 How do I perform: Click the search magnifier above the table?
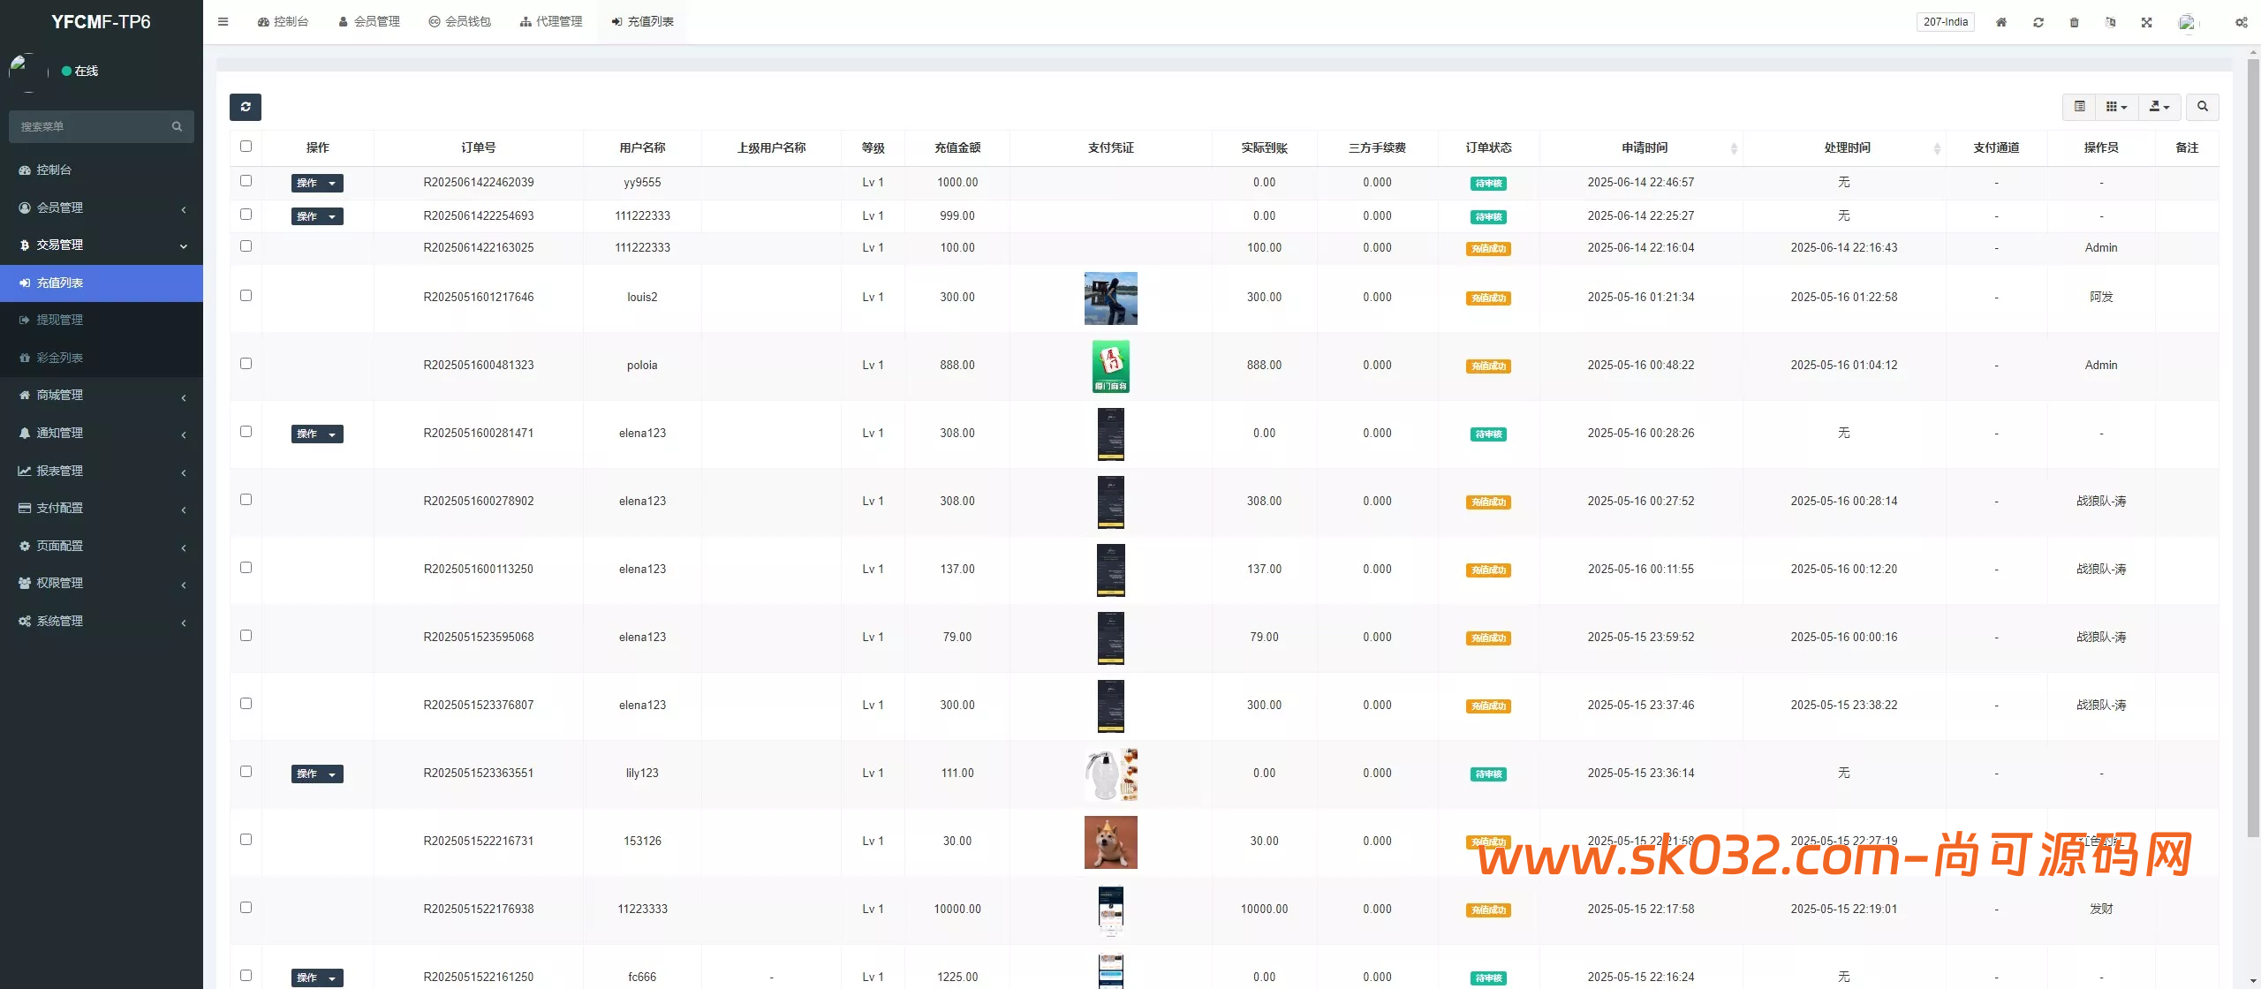pyautogui.click(x=2202, y=106)
